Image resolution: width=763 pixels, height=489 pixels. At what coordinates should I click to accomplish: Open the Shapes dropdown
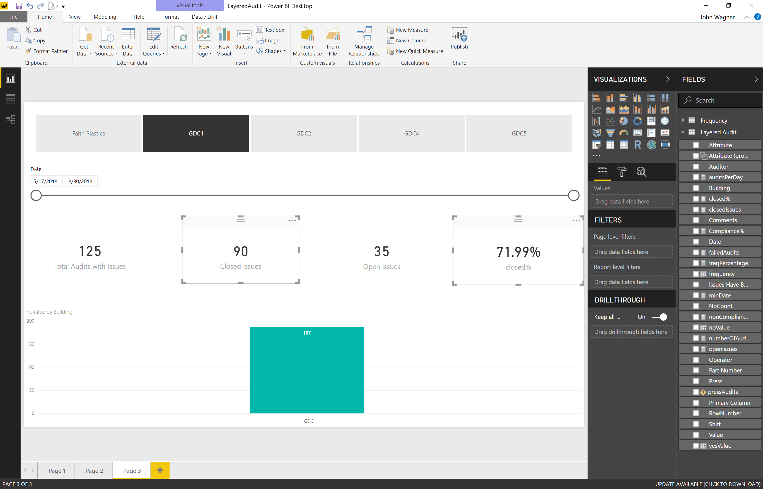click(x=271, y=51)
